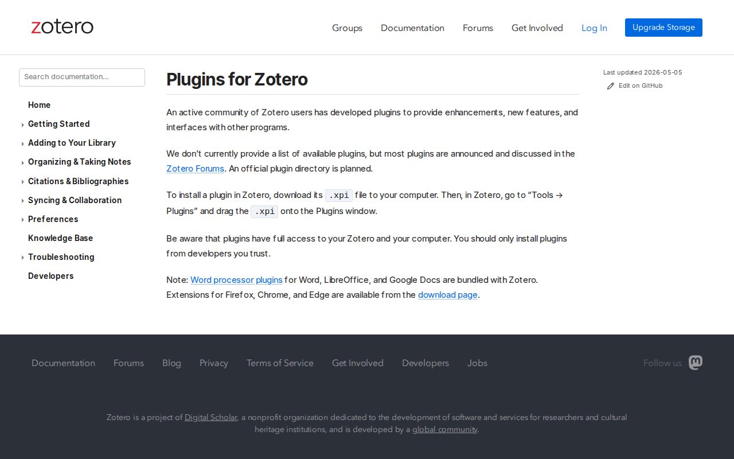Expand the Preferences section arrow
Screen dimensions: 734x459
coord(22,220)
